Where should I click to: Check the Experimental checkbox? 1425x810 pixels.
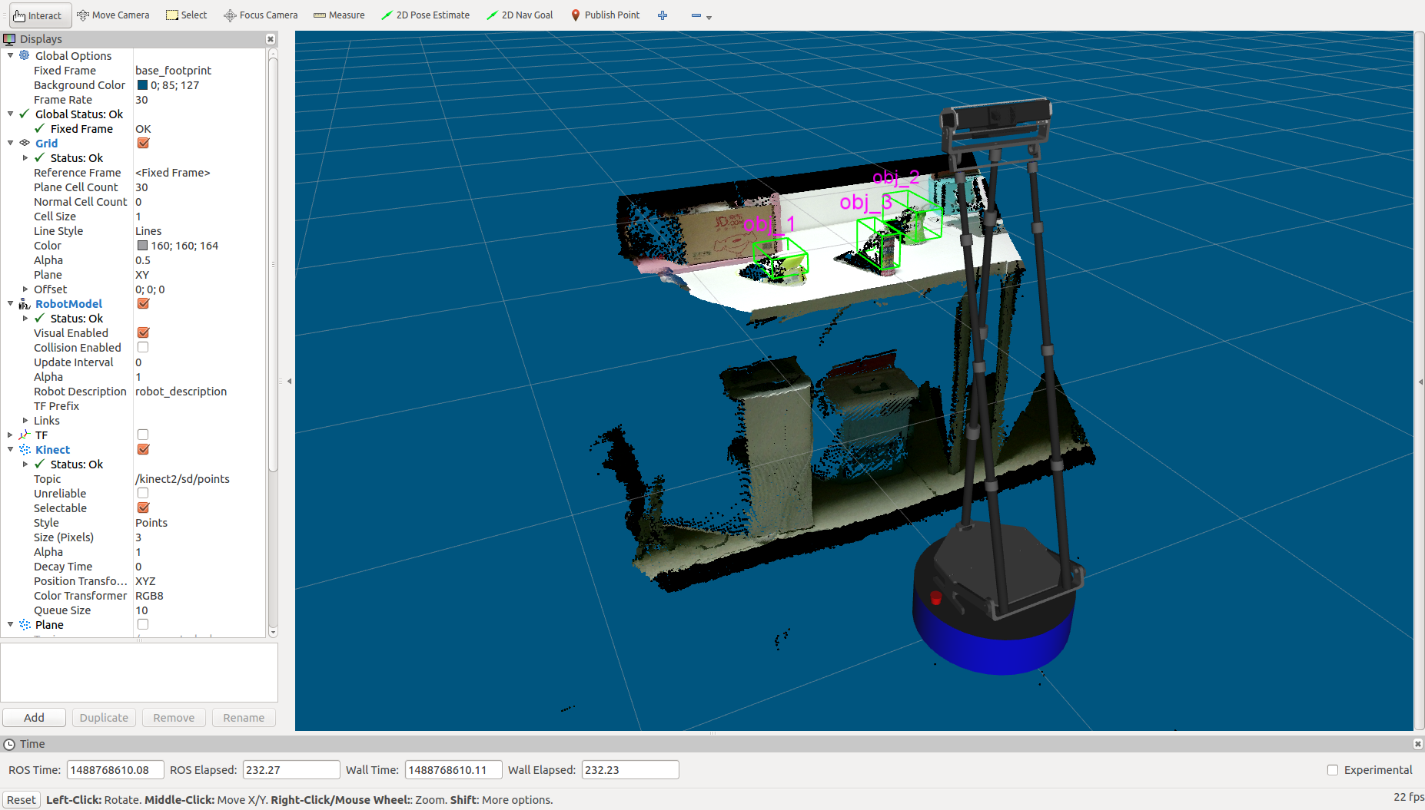pyautogui.click(x=1333, y=770)
